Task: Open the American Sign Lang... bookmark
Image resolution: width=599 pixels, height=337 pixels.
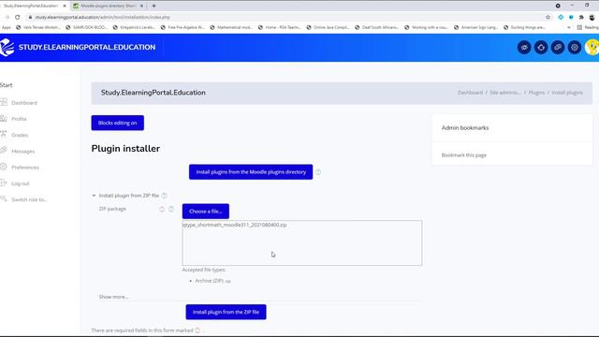Action: [x=475, y=27]
